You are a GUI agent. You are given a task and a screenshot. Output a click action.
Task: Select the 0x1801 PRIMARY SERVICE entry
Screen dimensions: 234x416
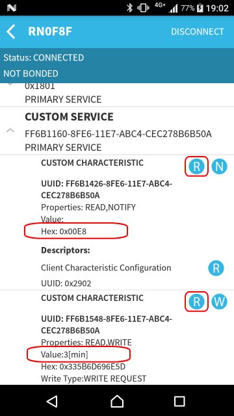coord(117,95)
